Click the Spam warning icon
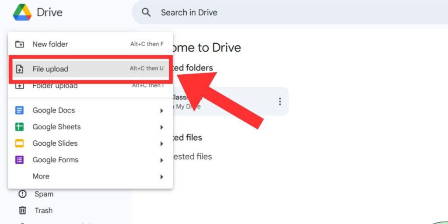 click(22, 194)
